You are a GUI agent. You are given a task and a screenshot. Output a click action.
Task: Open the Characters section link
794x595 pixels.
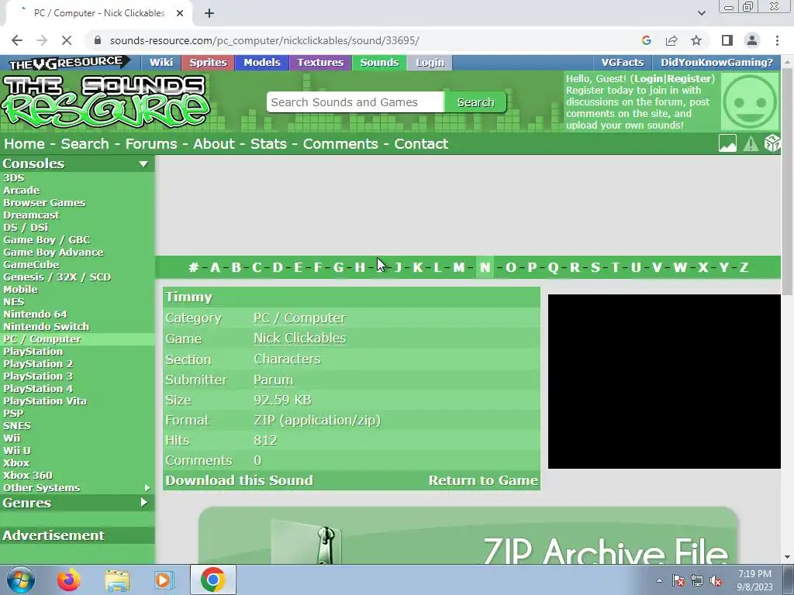287,359
